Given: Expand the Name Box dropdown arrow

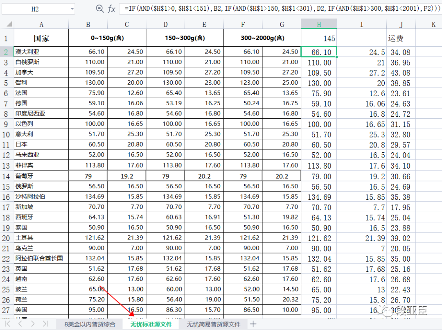Looking at the screenshot, I should click(x=72, y=9).
